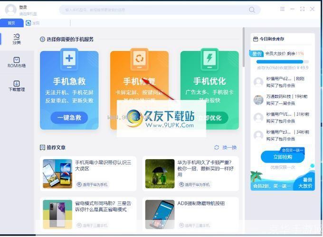
Task: Click the 手机修复 refresh phone icon
Action: coord(140,59)
